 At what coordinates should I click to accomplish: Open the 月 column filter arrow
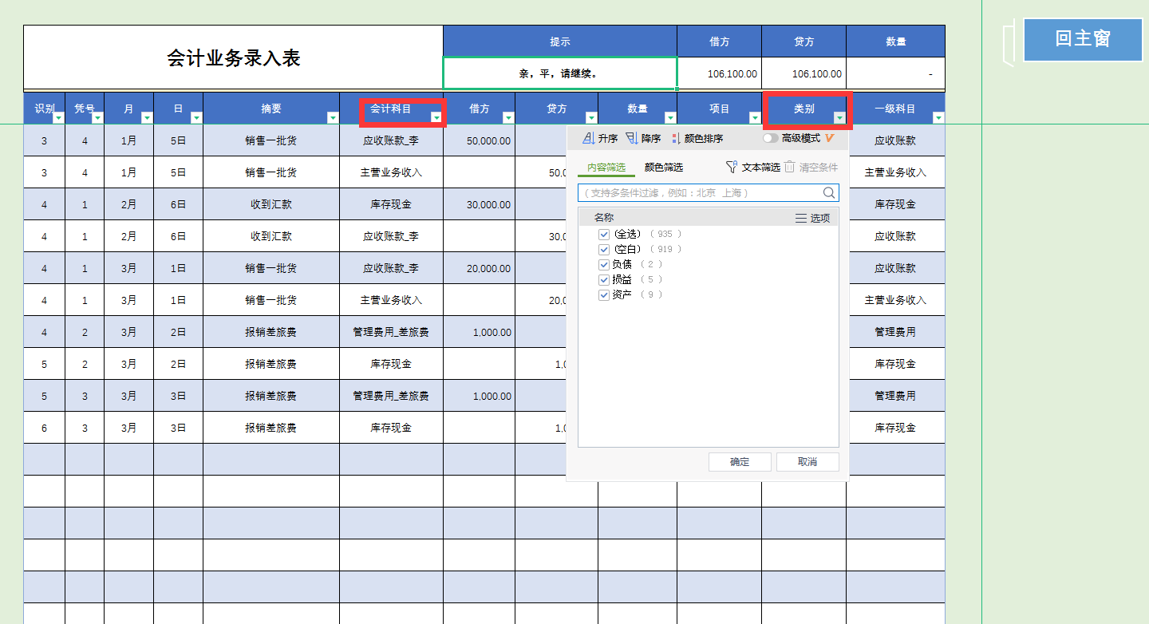click(x=147, y=118)
